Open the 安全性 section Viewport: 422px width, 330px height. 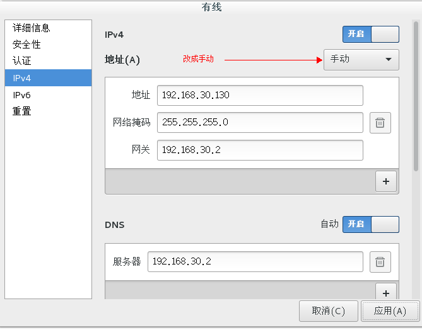(x=26, y=44)
